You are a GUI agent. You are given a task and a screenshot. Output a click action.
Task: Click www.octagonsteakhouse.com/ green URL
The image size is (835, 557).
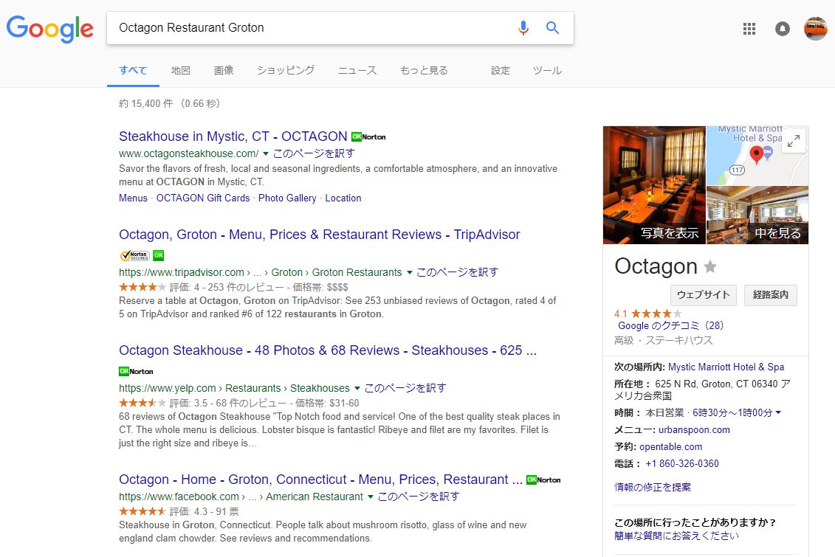[x=188, y=153]
